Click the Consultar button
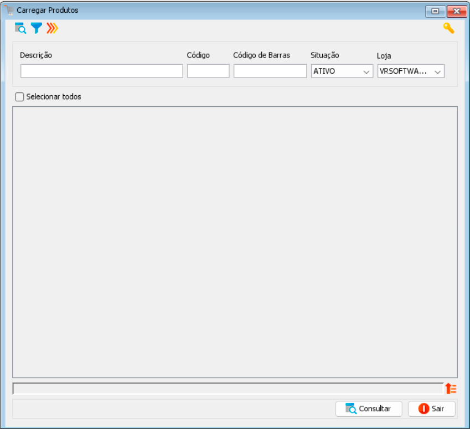Screen dimensions: 470x429 (369, 409)
